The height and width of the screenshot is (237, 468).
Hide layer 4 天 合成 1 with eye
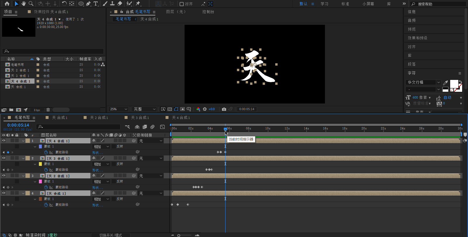tap(4, 193)
